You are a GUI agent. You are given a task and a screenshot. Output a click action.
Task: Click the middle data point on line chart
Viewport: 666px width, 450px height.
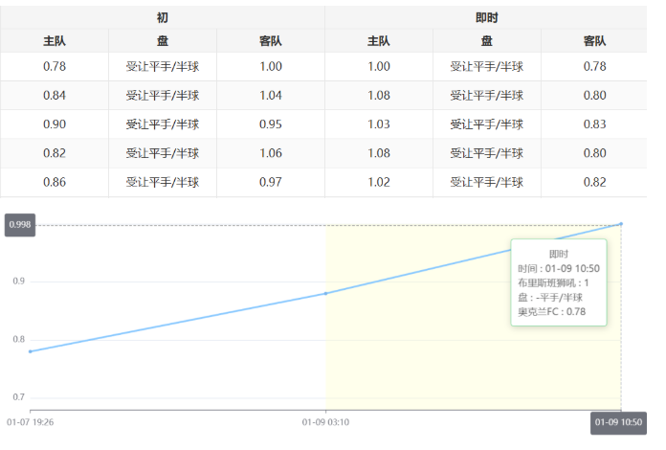tap(326, 293)
